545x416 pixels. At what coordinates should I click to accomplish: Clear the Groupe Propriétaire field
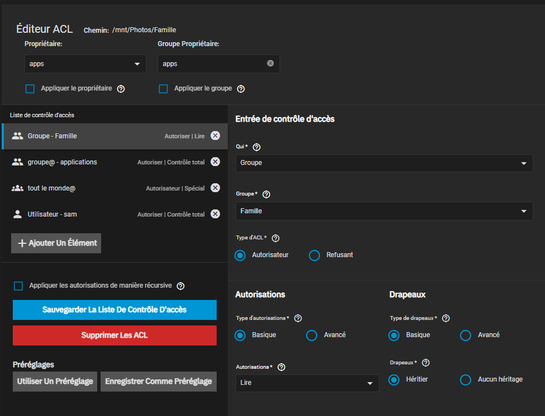270,63
